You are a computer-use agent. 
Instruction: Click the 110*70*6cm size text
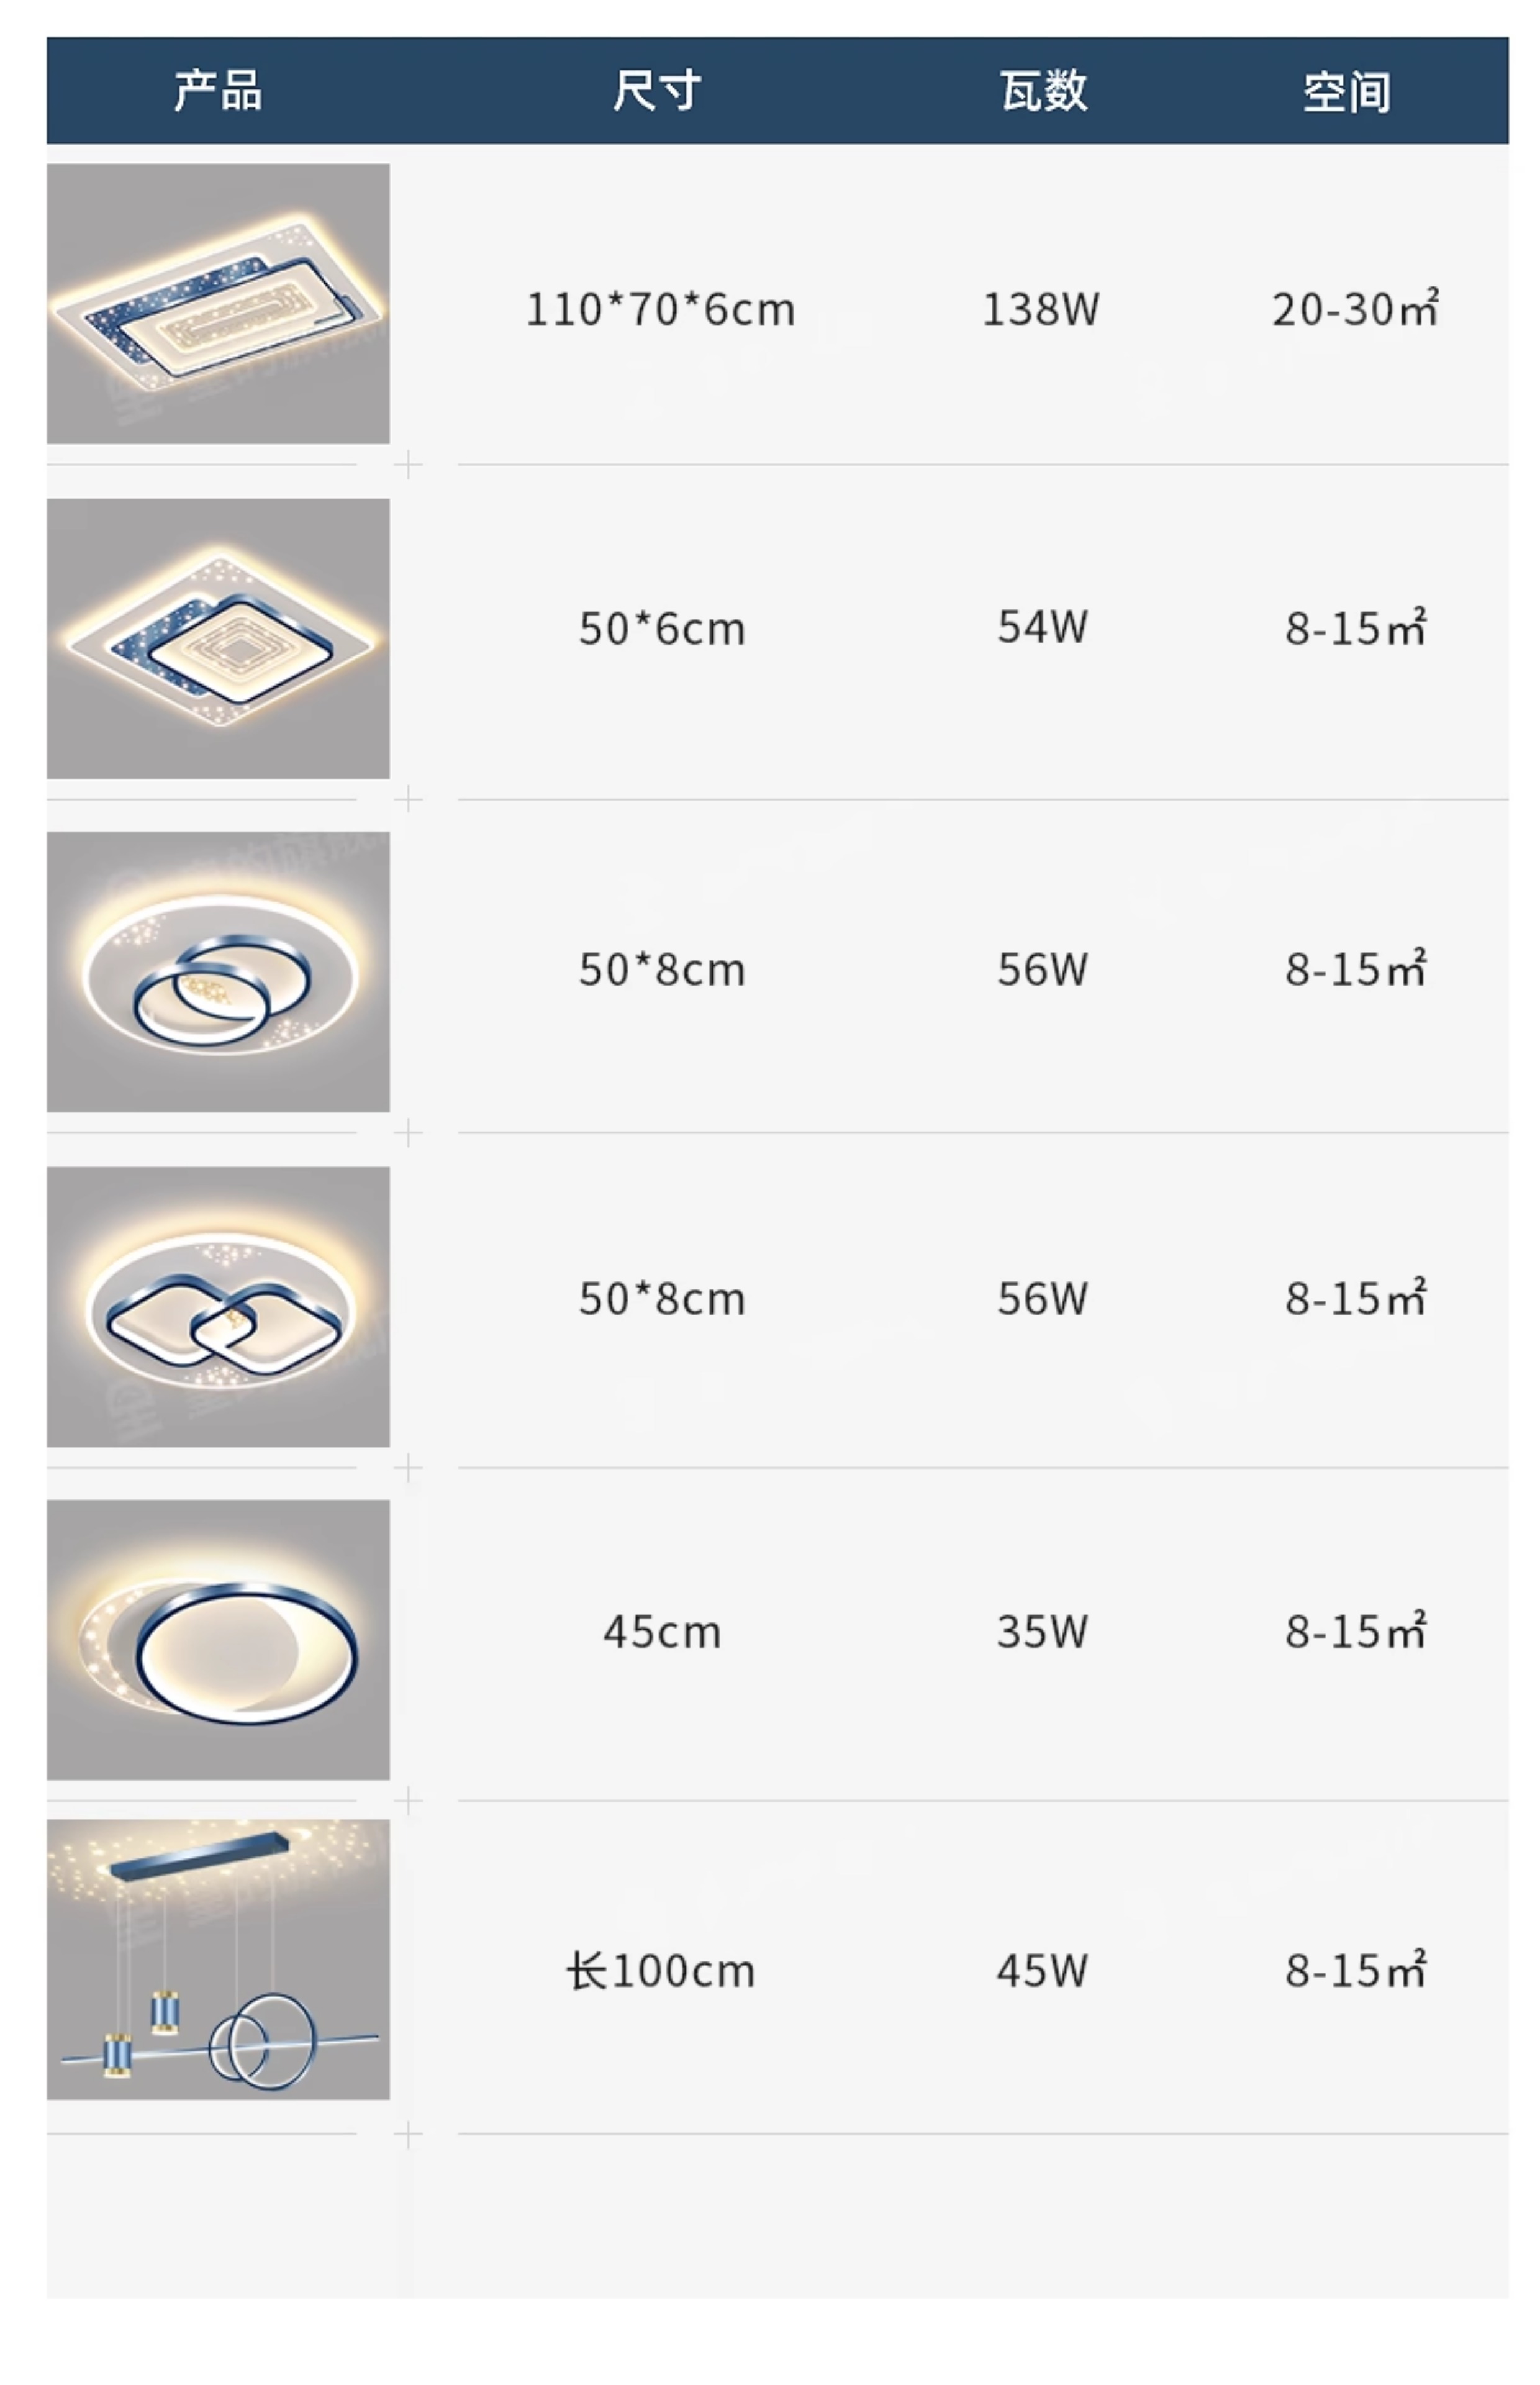point(660,309)
